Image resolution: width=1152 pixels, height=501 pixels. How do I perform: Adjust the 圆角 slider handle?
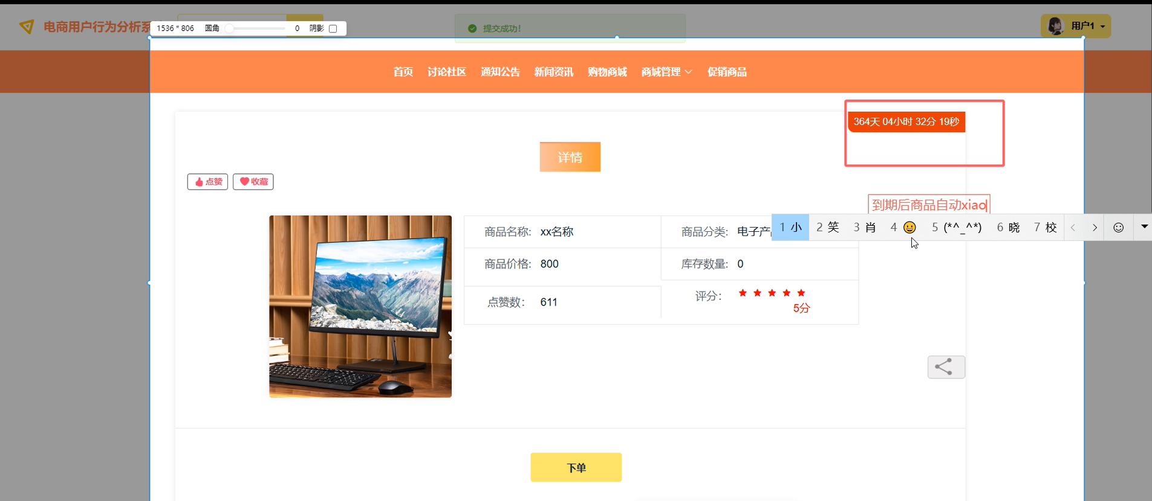coord(229,28)
